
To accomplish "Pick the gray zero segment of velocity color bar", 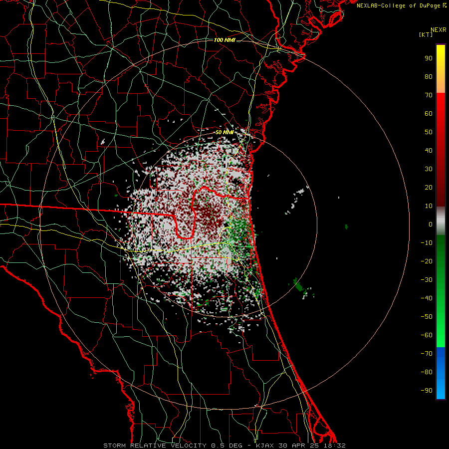I will 441,221.
